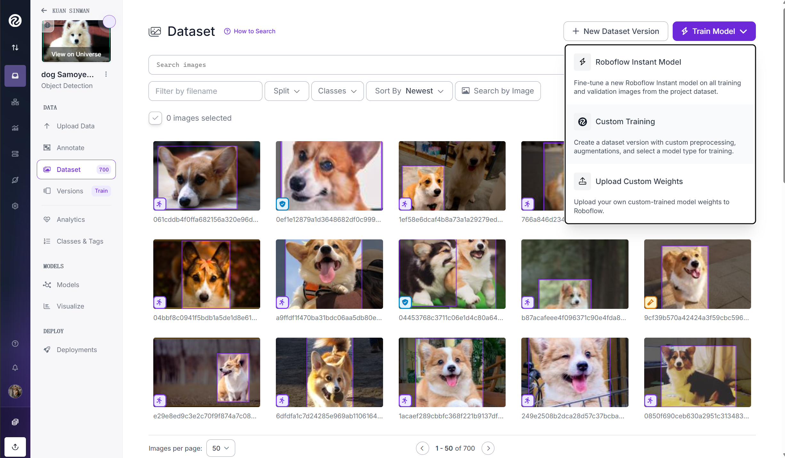785x458 pixels.
Task: Click the user avatar icon
Action: (x=15, y=391)
